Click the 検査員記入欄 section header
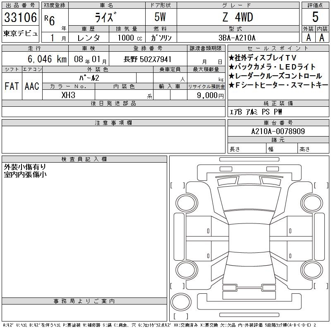 84,159
